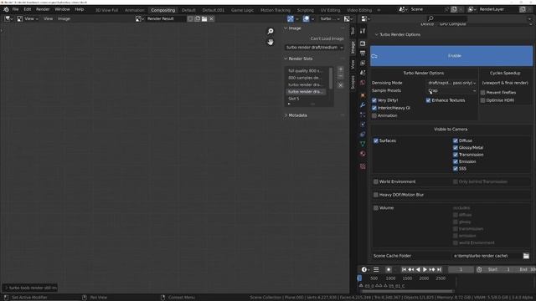Screen dimensions: 536x301
Task: Enable the Prevent Fireflies checkbox
Action: (x=482, y=93)
